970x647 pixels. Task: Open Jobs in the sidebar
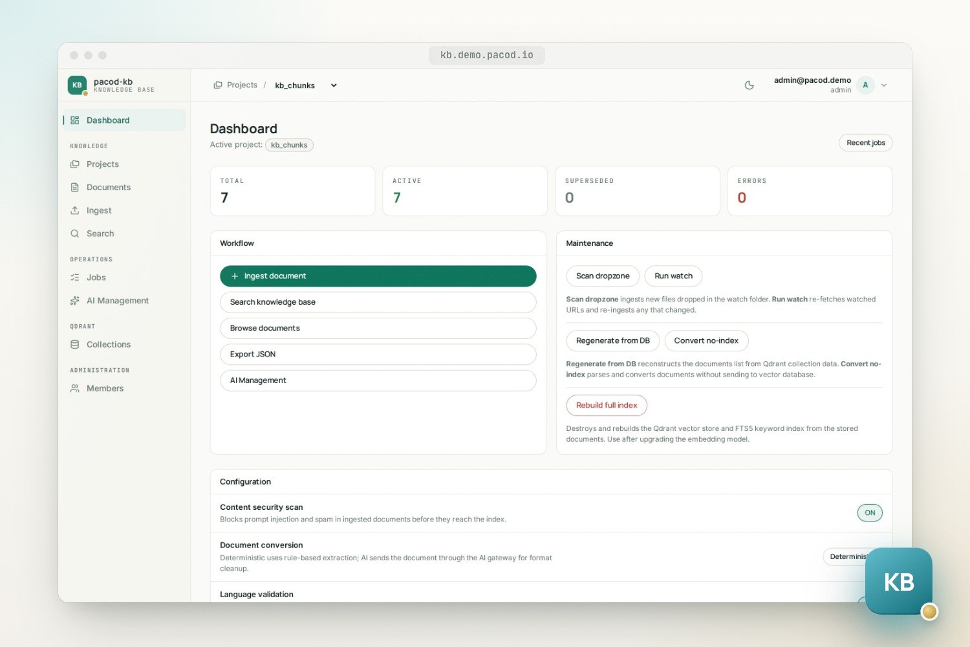124,278
